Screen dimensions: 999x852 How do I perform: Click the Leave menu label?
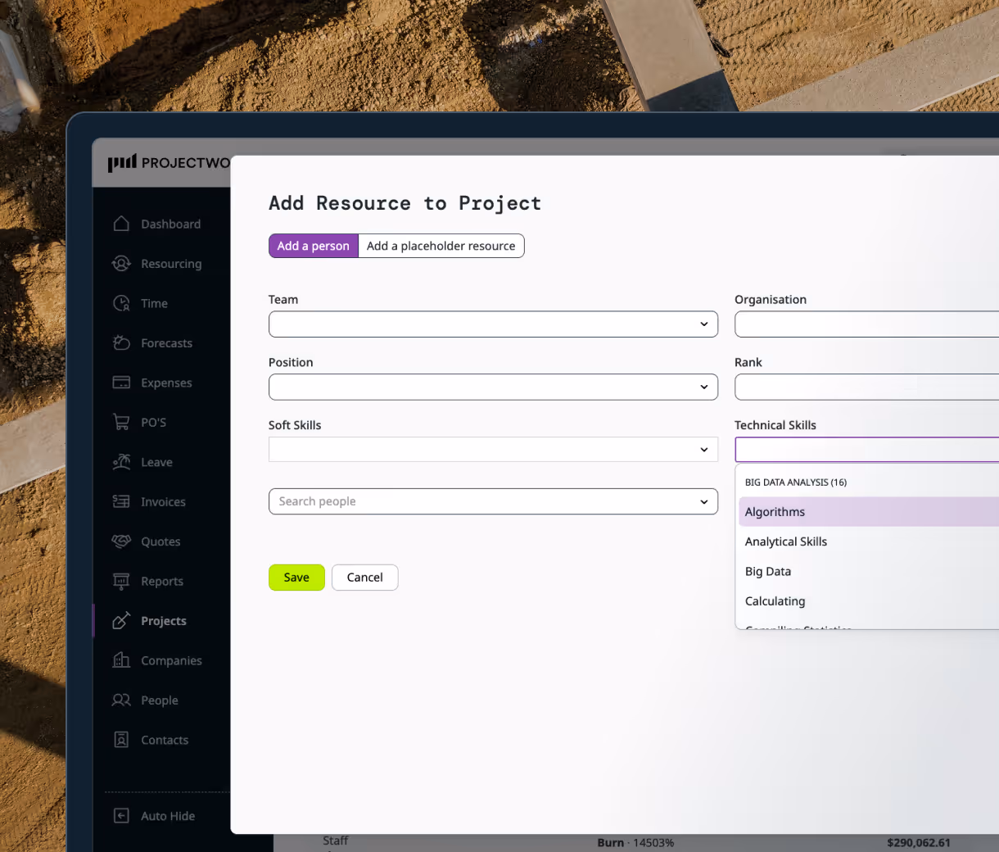coord(156,462)
